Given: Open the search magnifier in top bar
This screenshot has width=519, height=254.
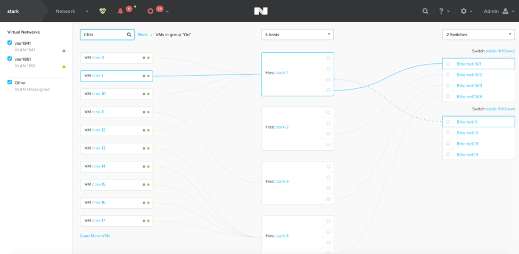Looking at the screenshot, I should point(425,11).
